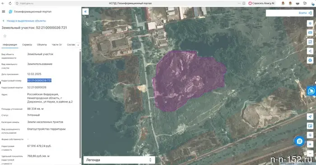Go back via Назад в выделенные объекты
Image resolution: width=316 pixels, height=165 pixels.
click(24, 21)
